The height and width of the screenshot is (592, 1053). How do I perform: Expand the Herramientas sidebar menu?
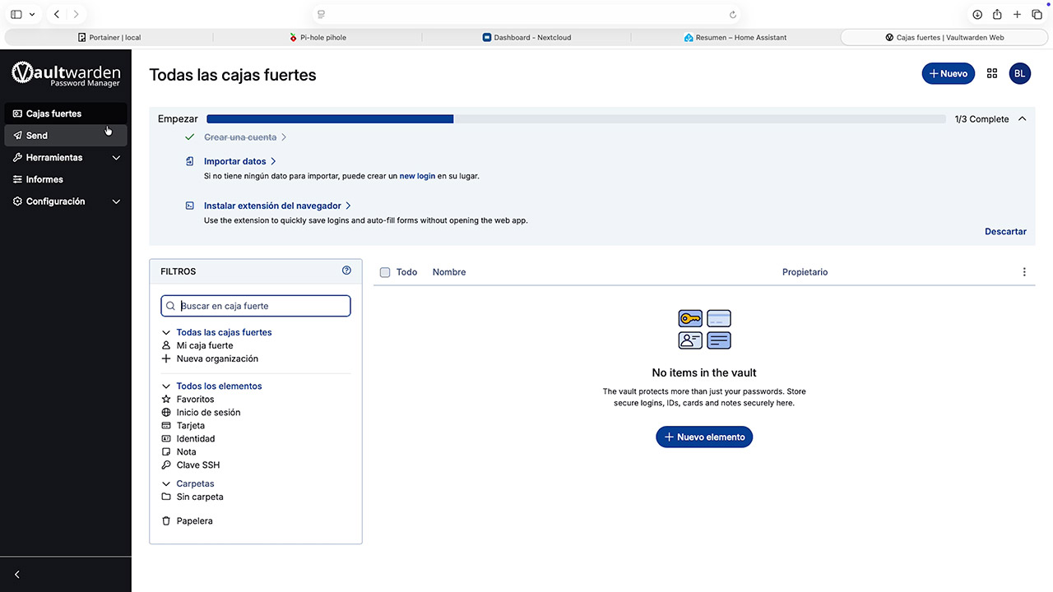click(x=54, y=157)
